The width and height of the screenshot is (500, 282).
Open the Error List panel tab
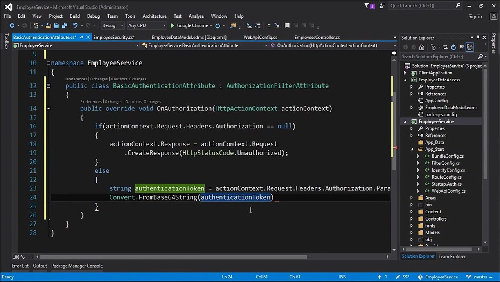(x=20, y=266)
